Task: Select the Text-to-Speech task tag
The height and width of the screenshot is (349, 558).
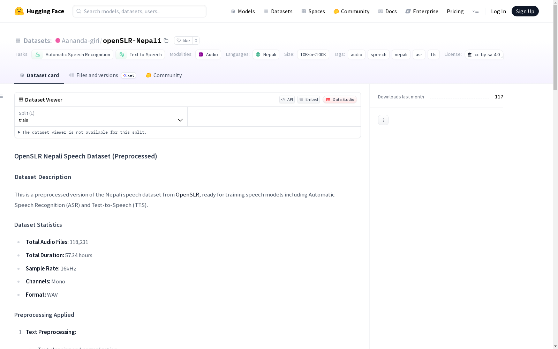Action: (x=140, y=54)
